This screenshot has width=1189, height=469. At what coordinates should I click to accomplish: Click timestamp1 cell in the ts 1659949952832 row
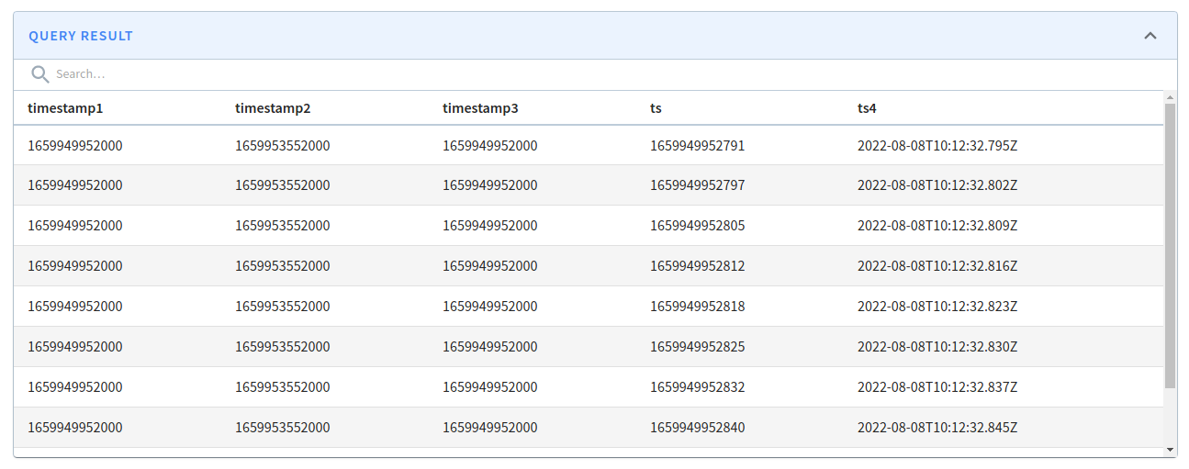point(74,387)
